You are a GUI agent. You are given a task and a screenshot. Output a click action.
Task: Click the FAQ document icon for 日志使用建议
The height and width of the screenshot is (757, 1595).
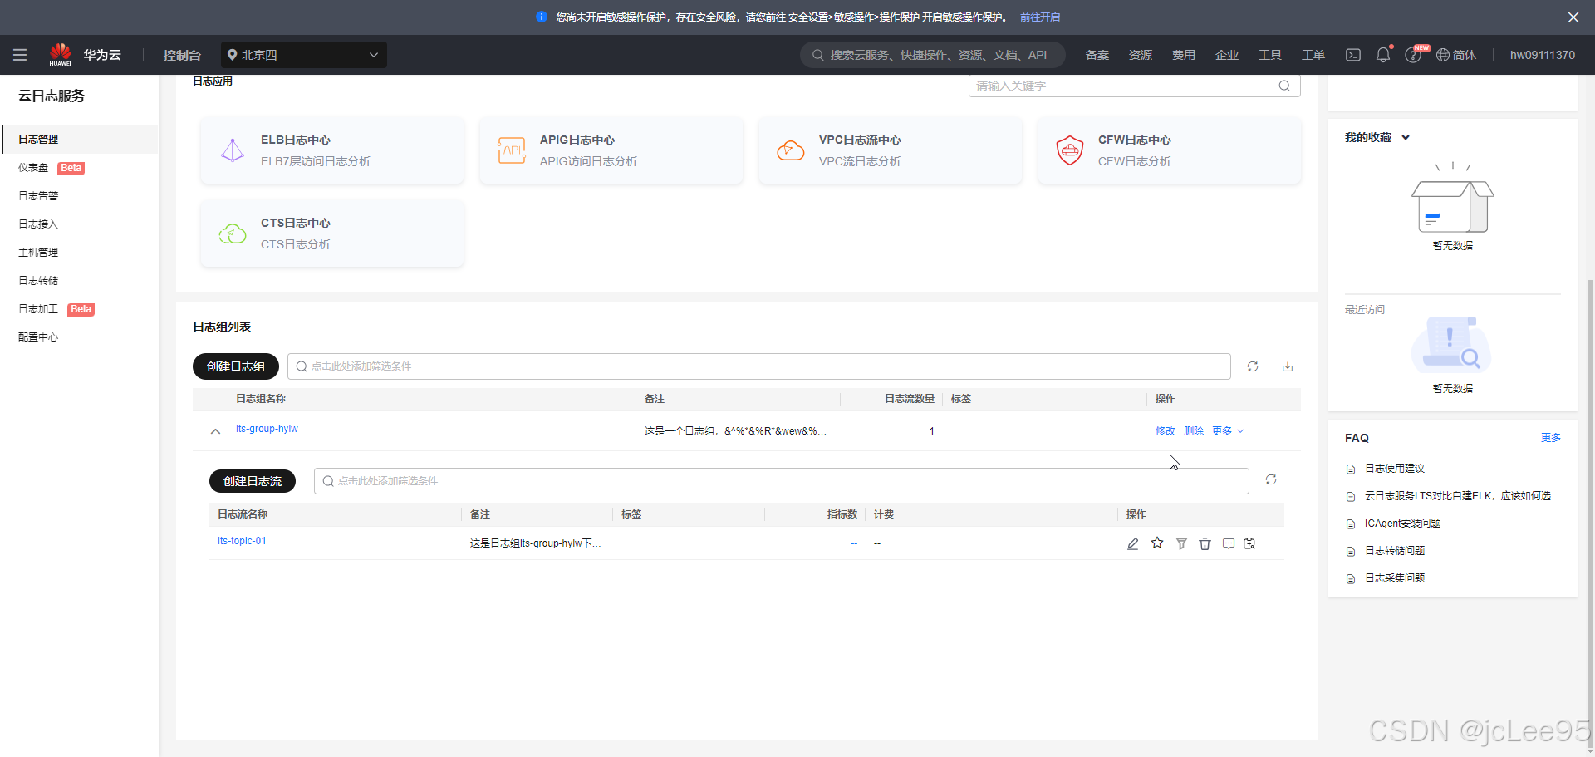1351,469
